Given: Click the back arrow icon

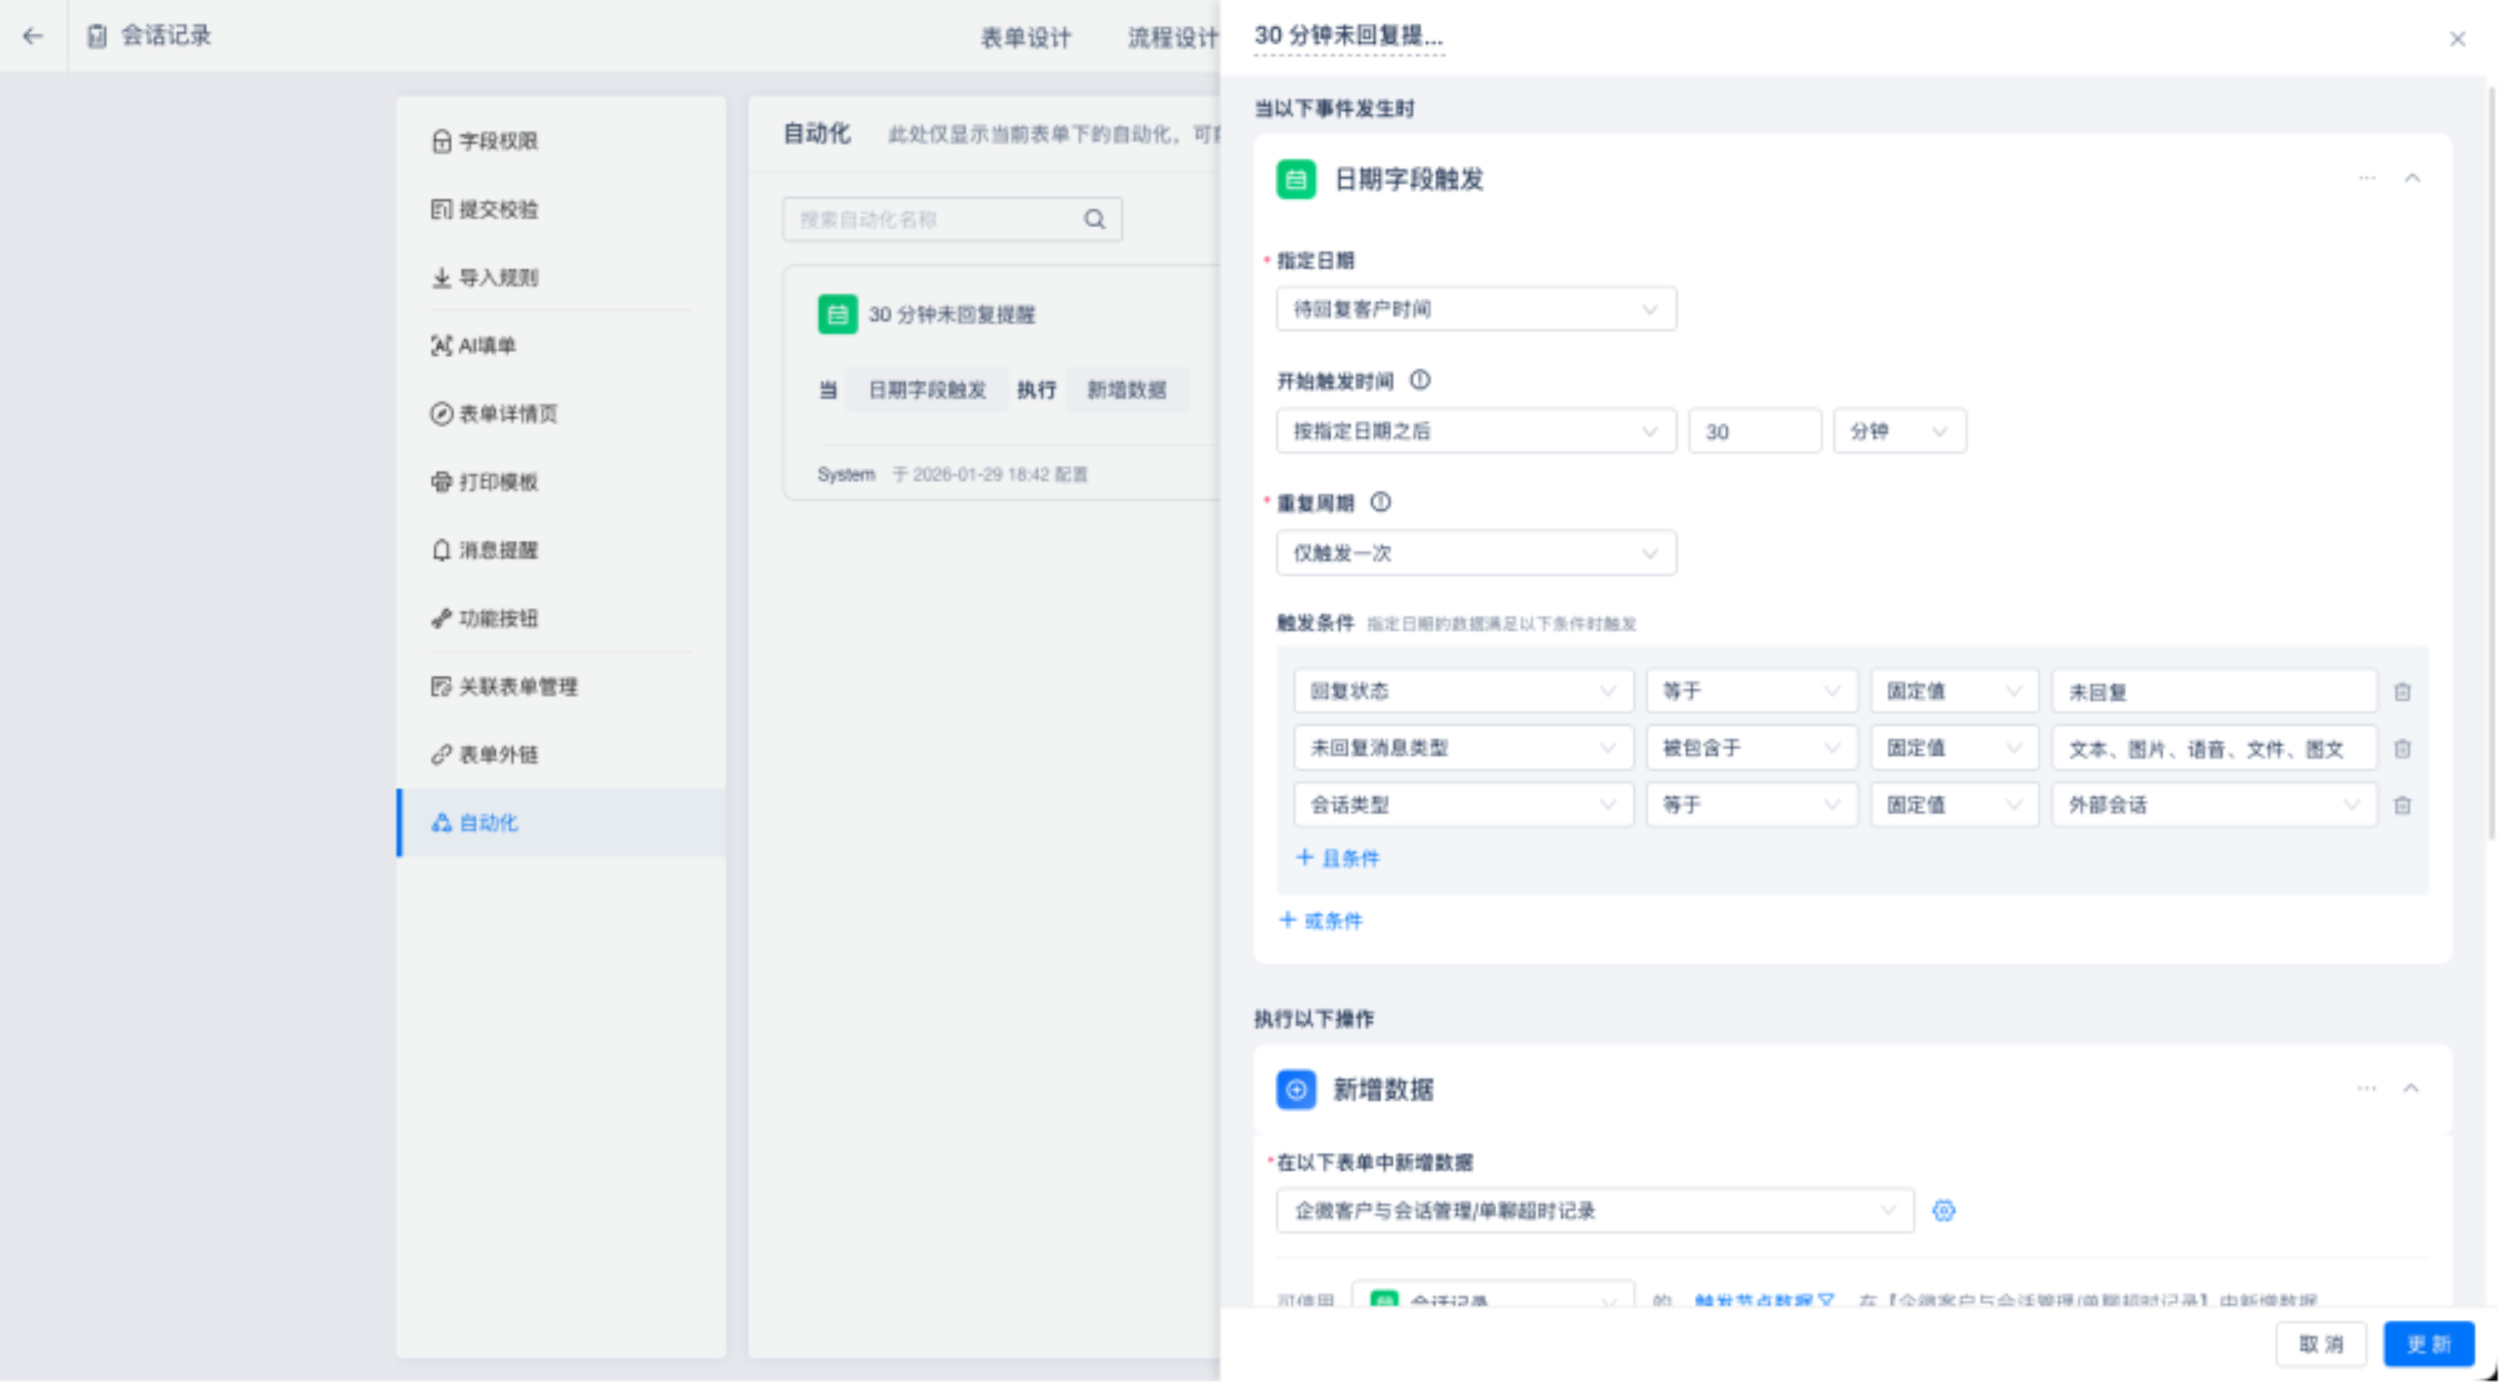Looking at the screenshot, I should click(33, 36).
